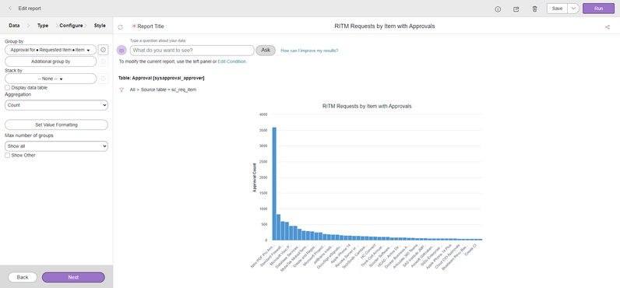Click the info icon next to Group by

pyautogui.click(x=103, y=50)
